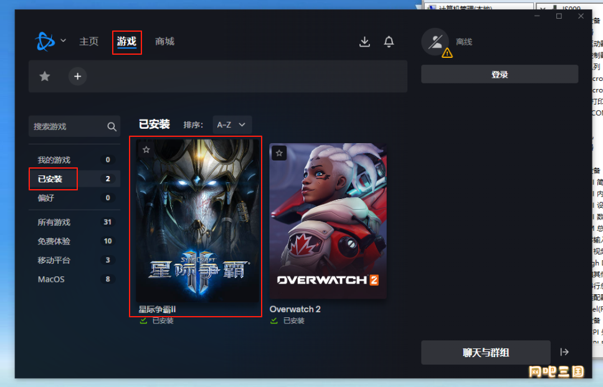Select 免费体验 in the sidebar

[74, 241]
